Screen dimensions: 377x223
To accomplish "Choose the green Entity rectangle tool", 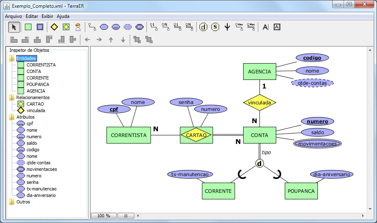I will pos(28,27).
